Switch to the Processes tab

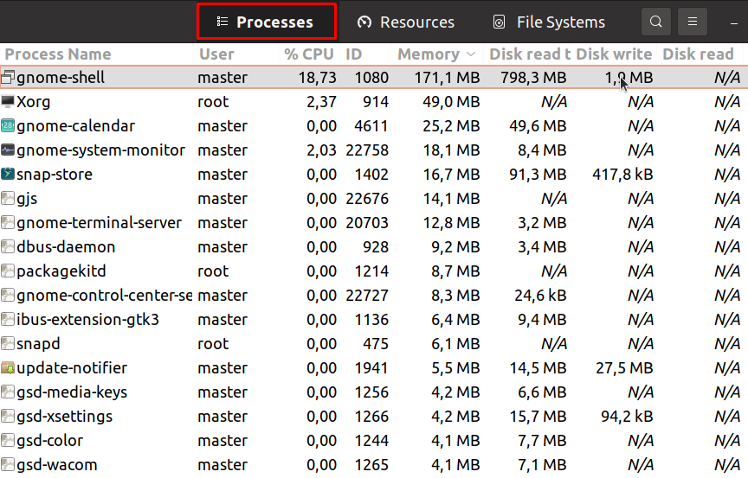[266, 22]
